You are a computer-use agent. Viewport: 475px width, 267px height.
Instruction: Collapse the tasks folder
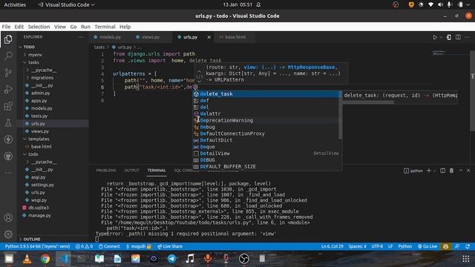coord(33,62)
